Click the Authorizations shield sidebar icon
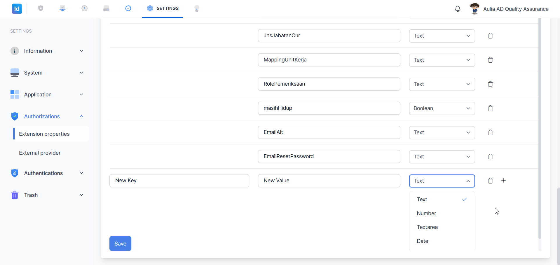This screenshot has width=560, height=265. pos(15,116)
